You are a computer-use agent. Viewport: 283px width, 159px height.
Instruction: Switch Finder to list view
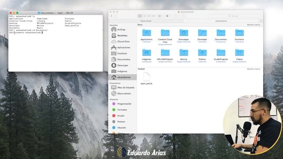pyautogui.click(x=144, y=16)
